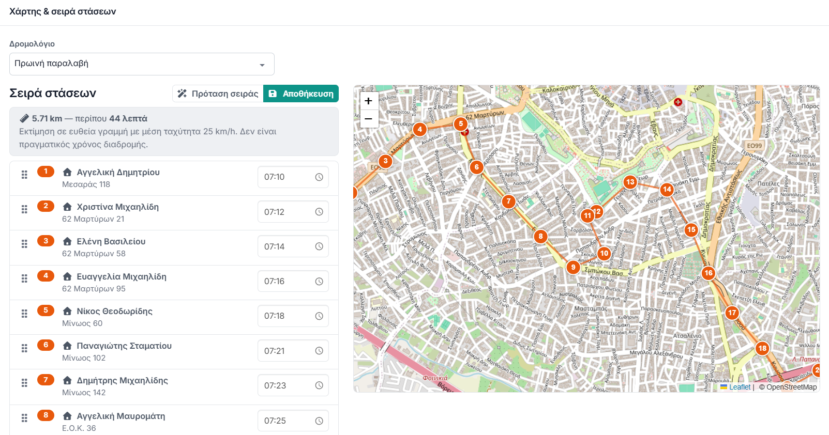Click stop name Παναγιώτης Σταματίου
Viewport: 829px width, 435px height.
coord(124,346)
